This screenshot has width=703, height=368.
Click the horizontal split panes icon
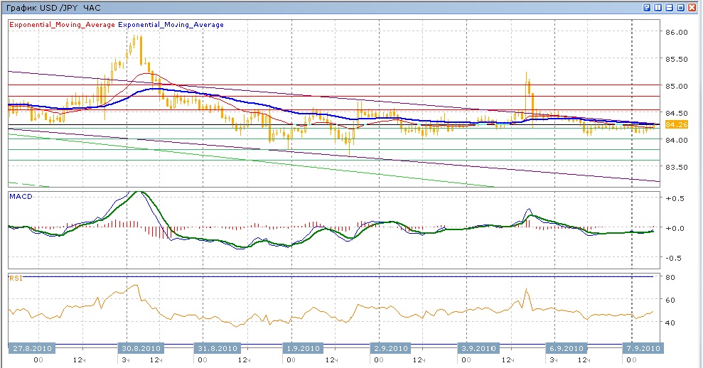pyautogui.click(x=669, y=7)
